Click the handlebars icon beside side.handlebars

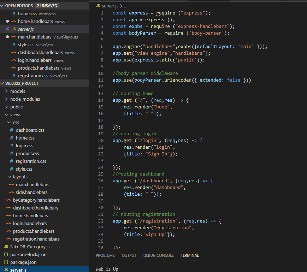12,192
